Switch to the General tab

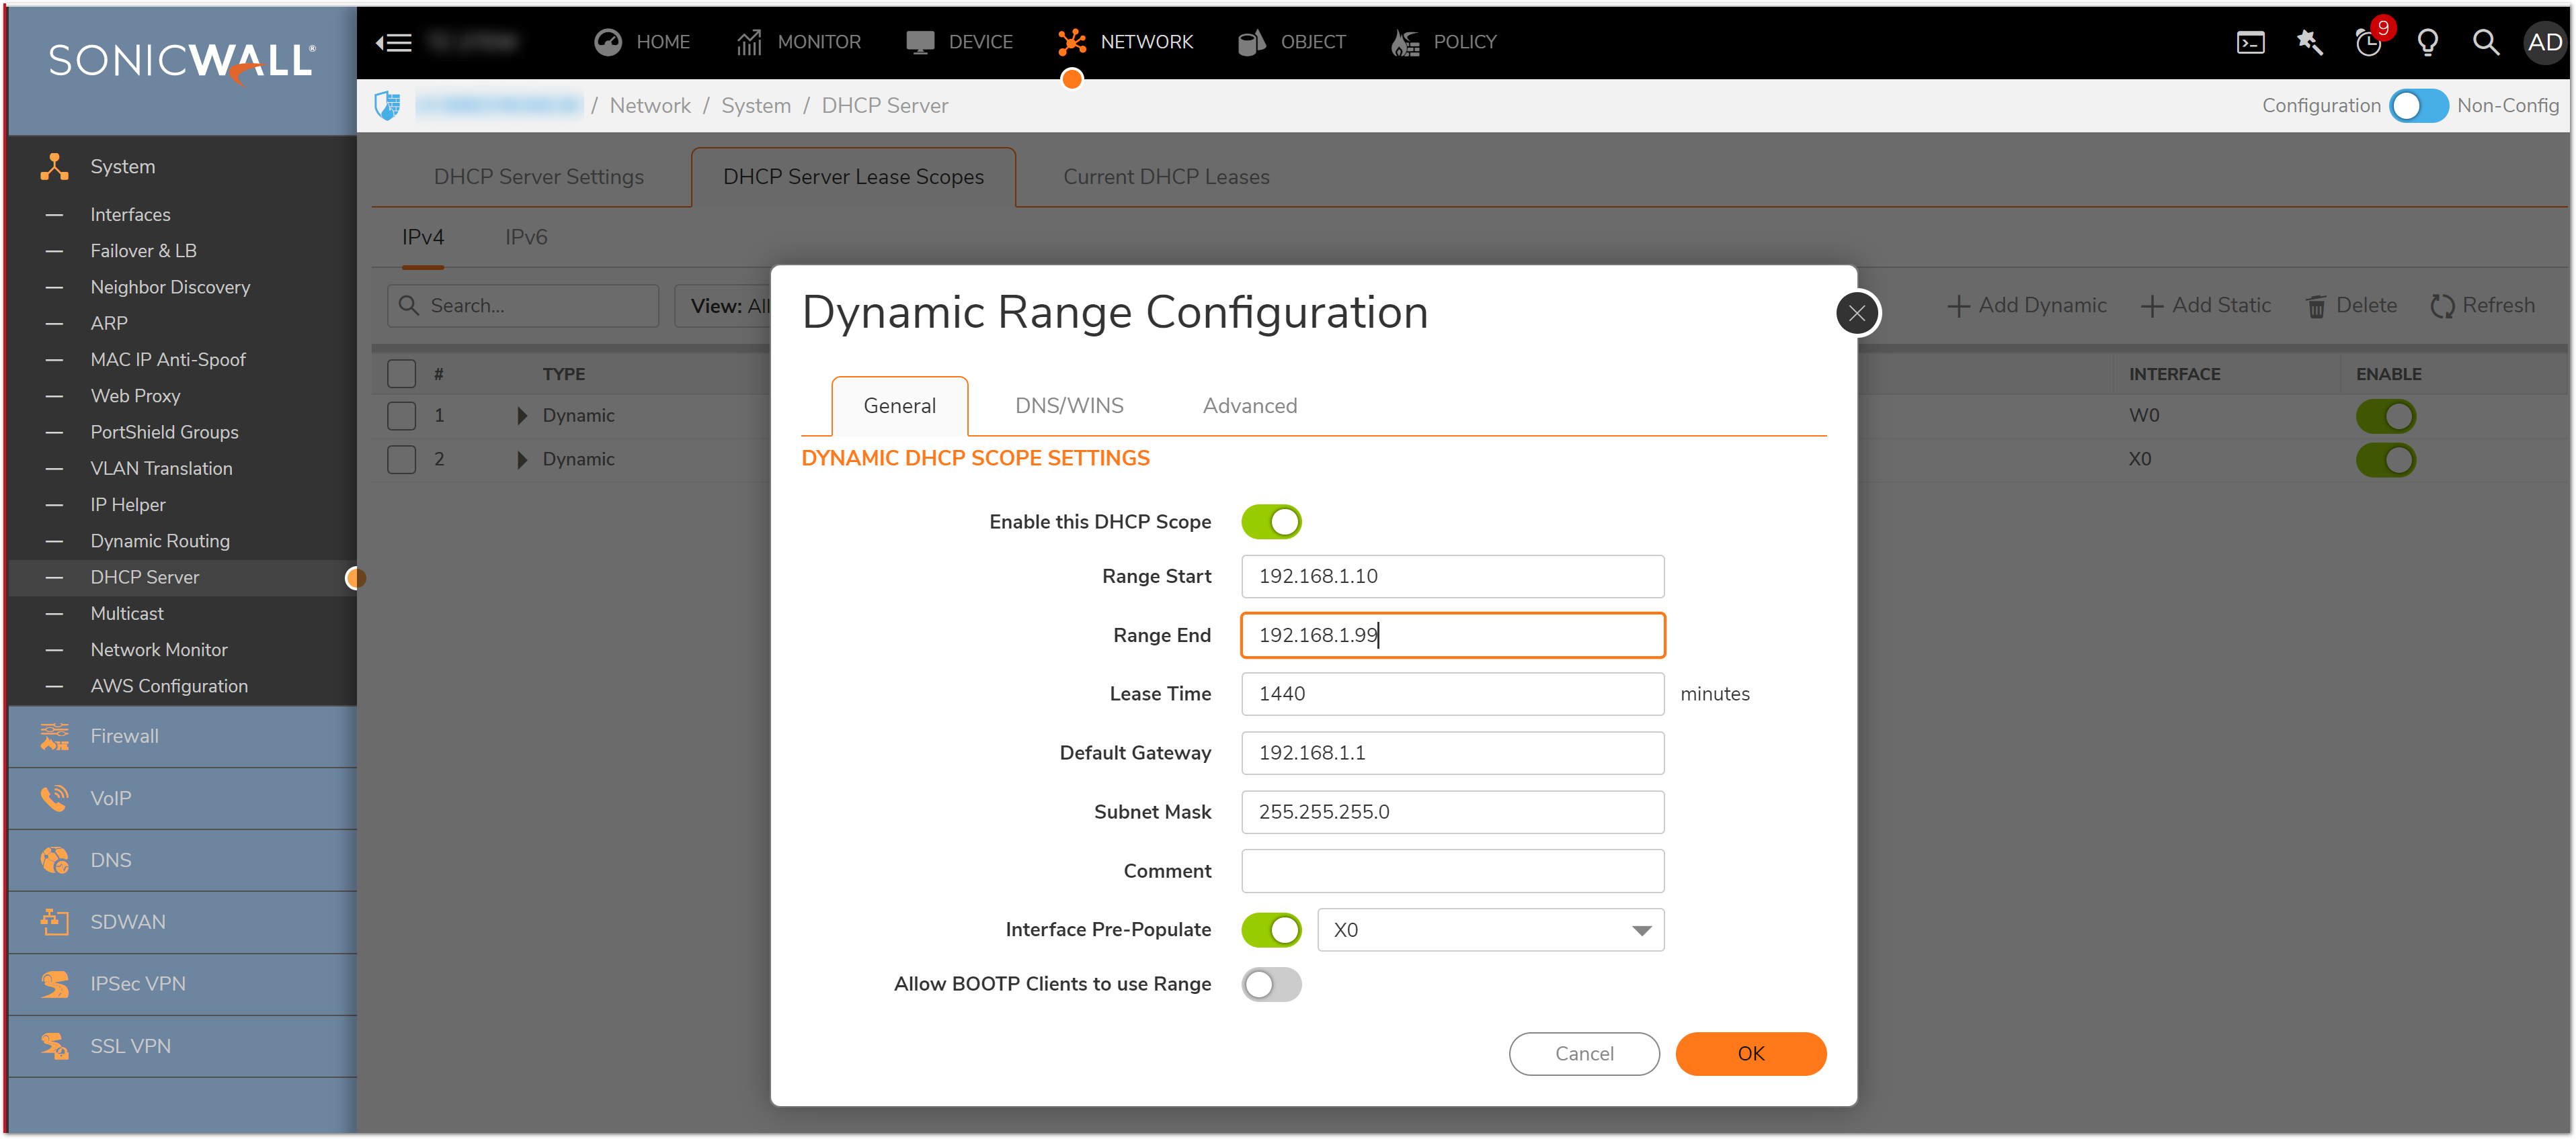pos(899,406)
